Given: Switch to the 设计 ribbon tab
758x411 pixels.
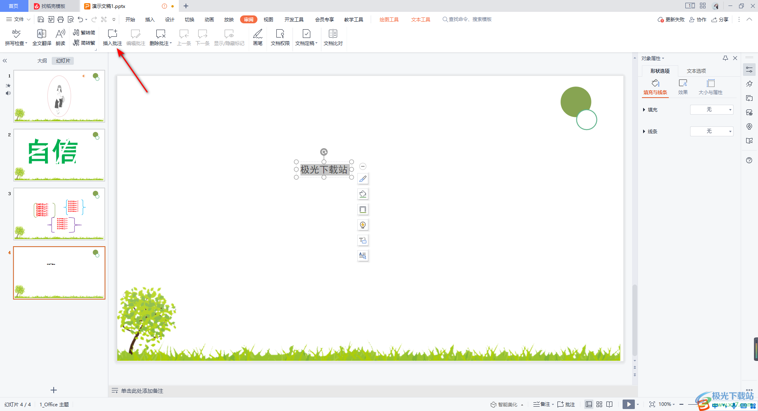Looking at the screenshot, I should pyautogui.click(x=170, y=19).
